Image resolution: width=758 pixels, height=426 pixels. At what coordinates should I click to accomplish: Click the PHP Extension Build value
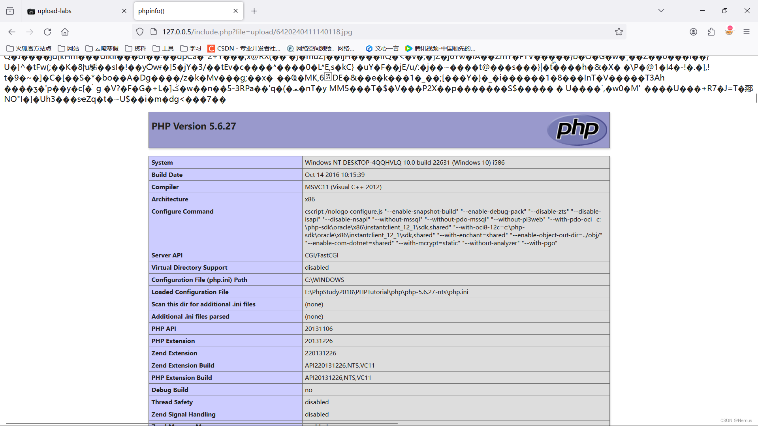338,378
